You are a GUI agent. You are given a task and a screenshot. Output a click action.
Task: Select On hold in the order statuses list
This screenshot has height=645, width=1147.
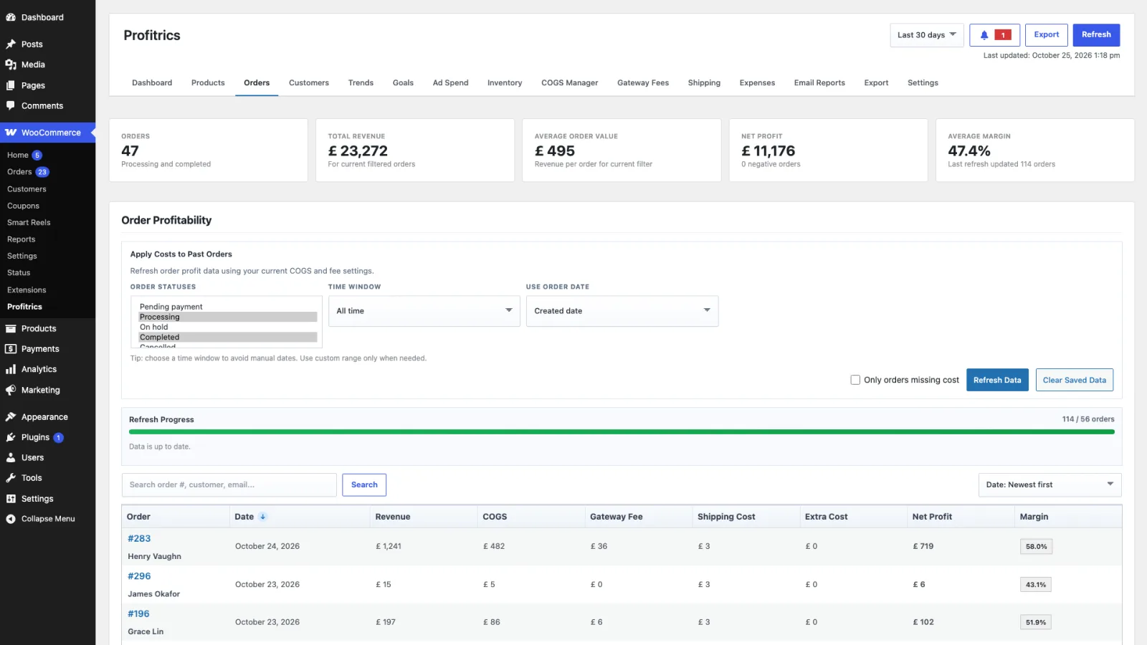pyautogui.click(x=227, y=327)
